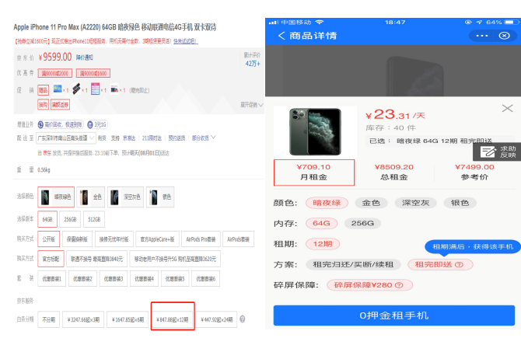Image resolution: width=521 pixels, height=359 pixels.
Task: Choose 优惠套装3 bundle
Action: (x=114, y=279)
